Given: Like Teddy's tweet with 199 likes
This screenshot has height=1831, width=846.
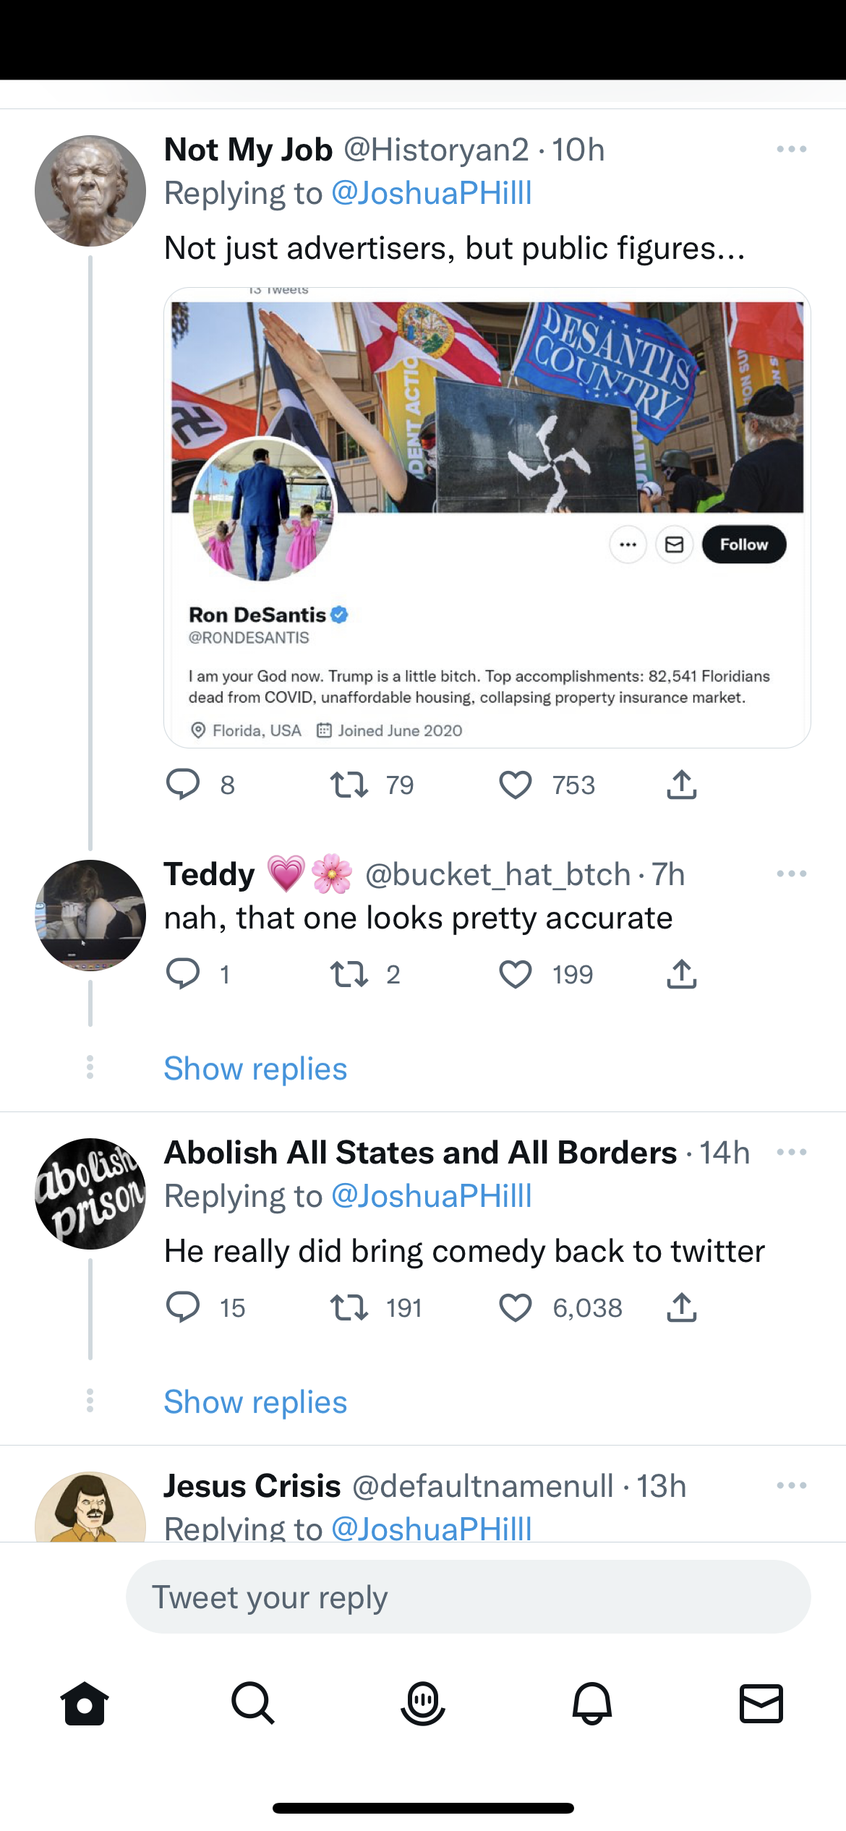Looking at the screenshot, I should (x=516, y=975).
